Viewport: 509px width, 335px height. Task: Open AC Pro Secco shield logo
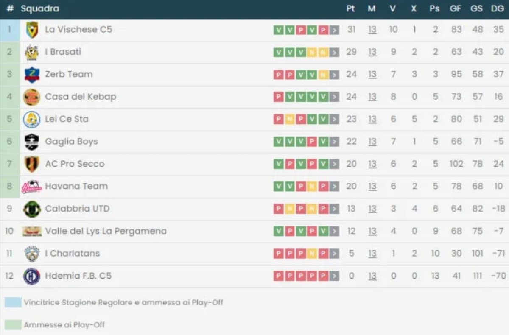32,164
